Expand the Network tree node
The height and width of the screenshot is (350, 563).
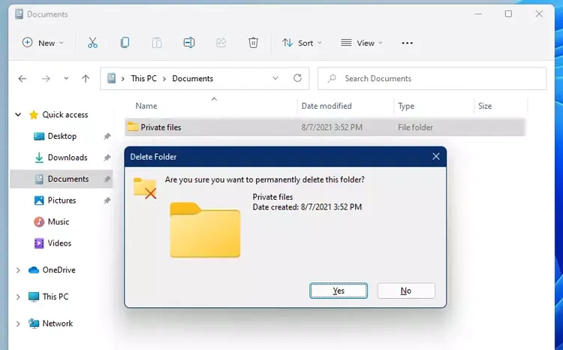click(x=18, y=324)
